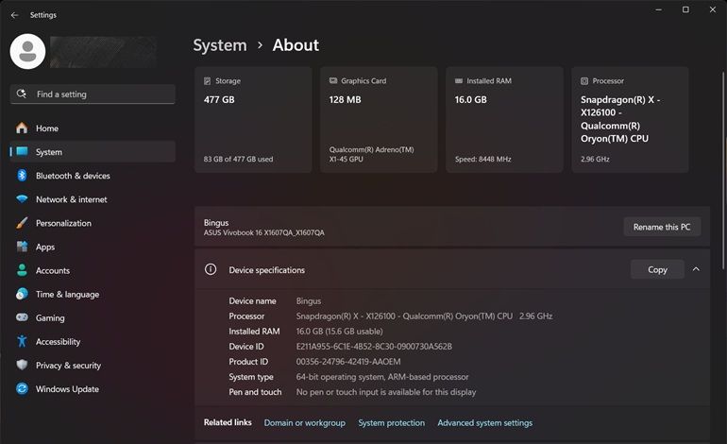Click the Windows Update refresh icon
727x444 pixels.
coord(22,389)
